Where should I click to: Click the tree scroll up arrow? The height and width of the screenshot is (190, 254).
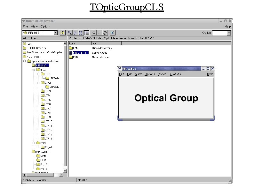pos(65,43)
